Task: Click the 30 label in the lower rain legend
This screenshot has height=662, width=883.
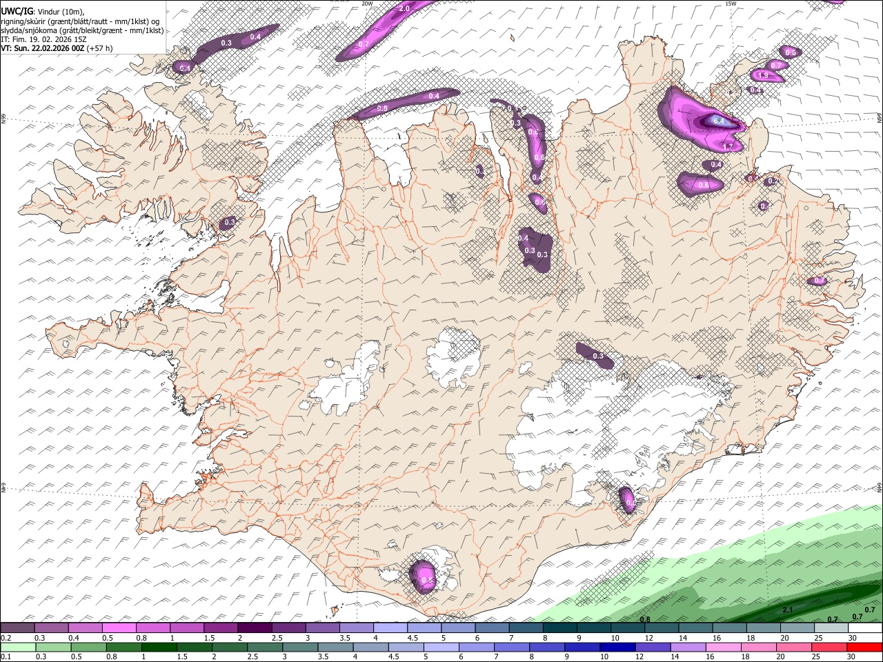Action: point(853,656)
